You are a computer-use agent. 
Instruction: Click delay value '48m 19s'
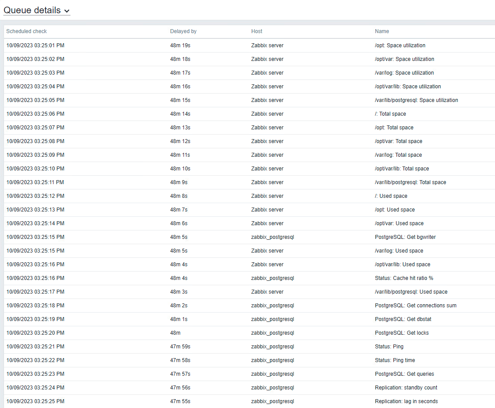pyautogui.click(x=180, y=45)
